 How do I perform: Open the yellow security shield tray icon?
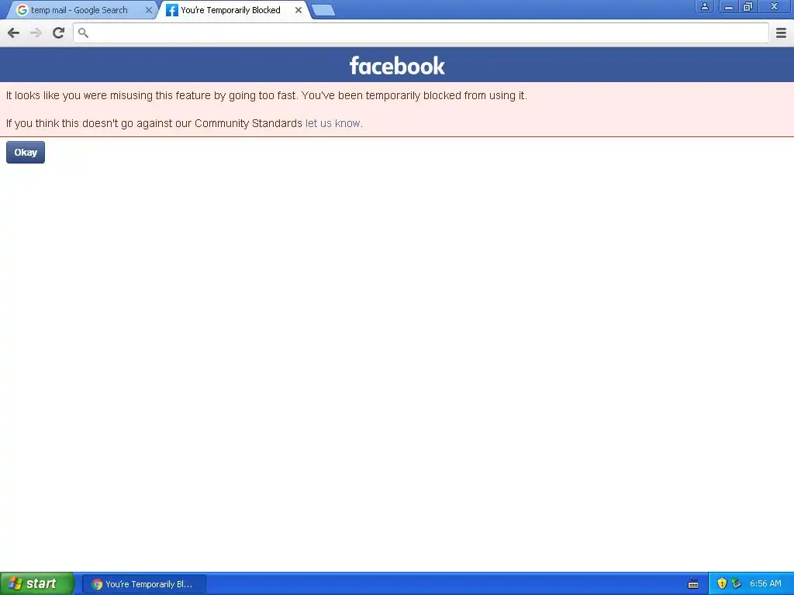[722, 583]
